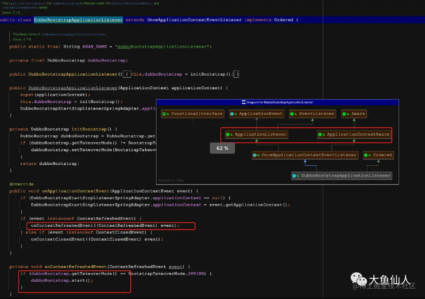The height and width of the screenshot is (299, 425).
Task: Expand the folded constructor closing brace
Action: pyautogui.click(x=237, y=74)
